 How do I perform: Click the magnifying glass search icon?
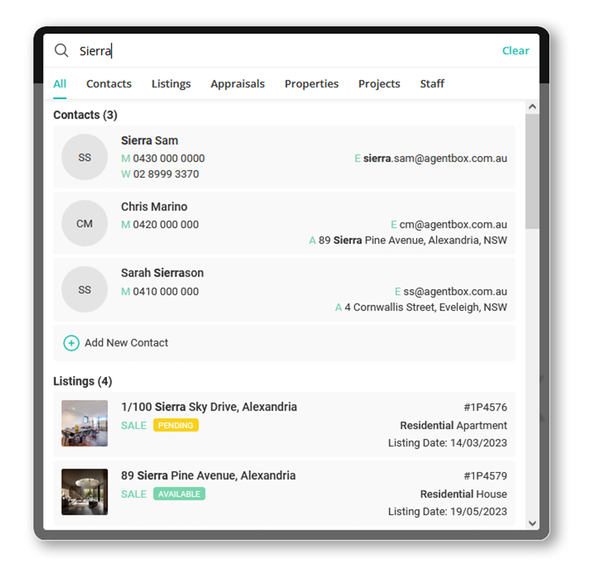pos(62,50)
